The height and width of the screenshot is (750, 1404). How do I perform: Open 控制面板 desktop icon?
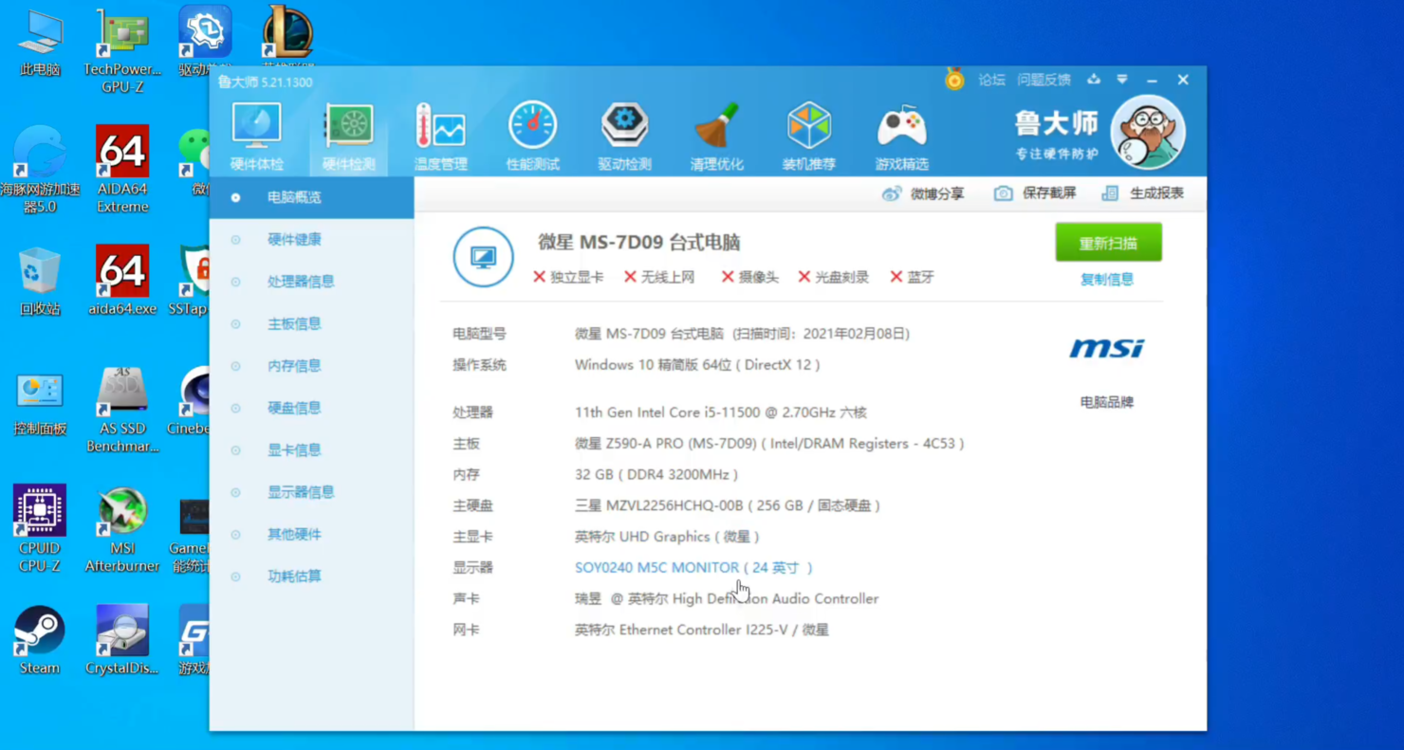tap(40, 402)
